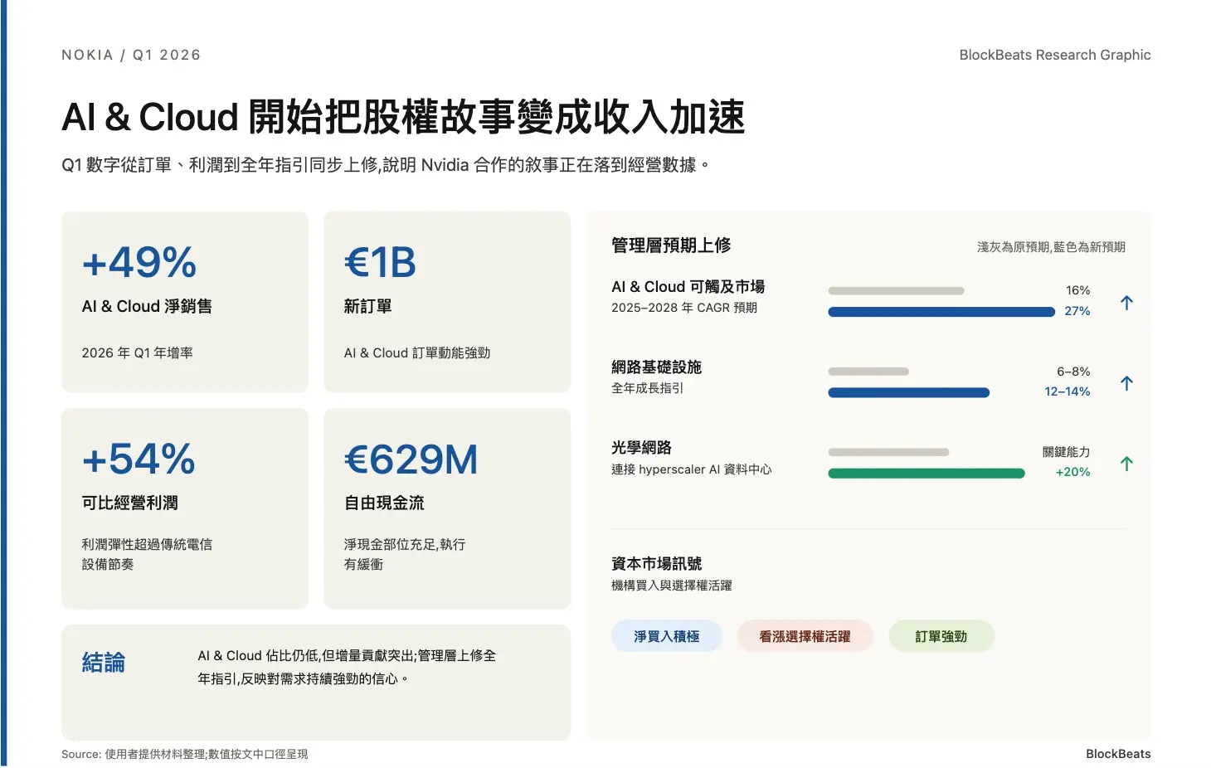Click the 資本市場訊號 heading
Image resolution: width=1211 pixels, height=768 pixels.
pyautogui.click(x=656, y=563)
